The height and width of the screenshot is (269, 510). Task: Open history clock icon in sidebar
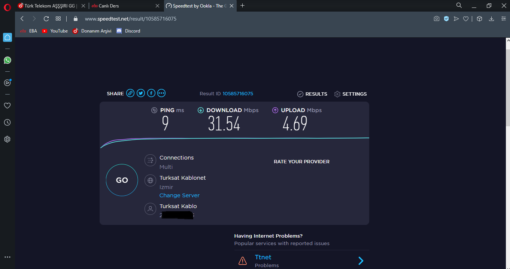click(x=7, y=123)
